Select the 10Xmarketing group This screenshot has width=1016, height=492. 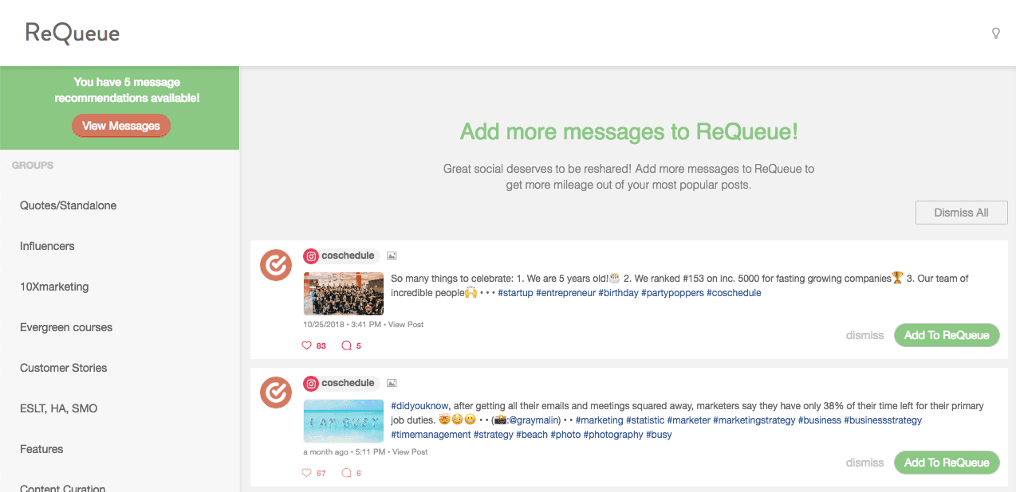[x=53, y=287]
